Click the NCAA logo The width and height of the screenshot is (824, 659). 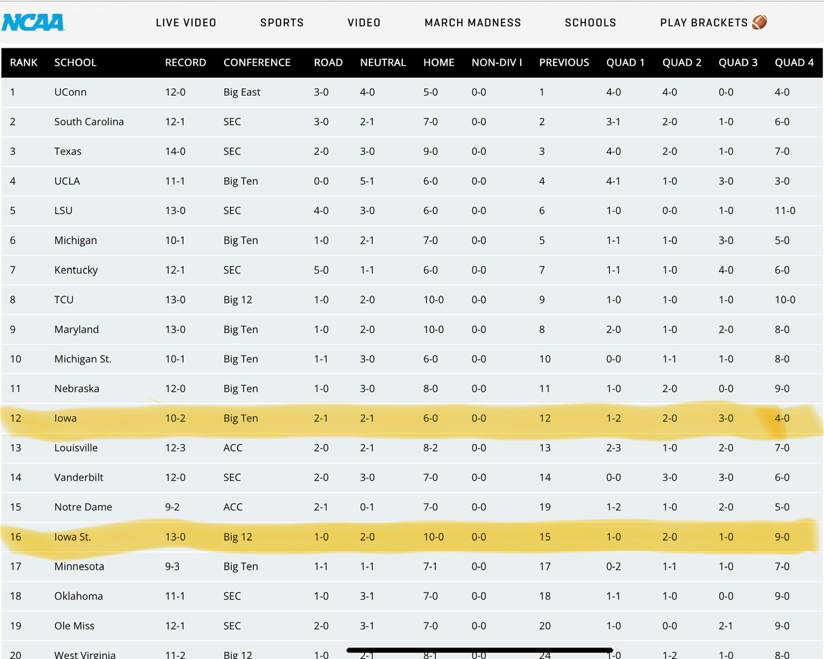(33, 23)
